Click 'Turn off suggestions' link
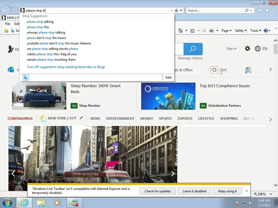The height and width of the screenshot is (208, 278). 66,67
